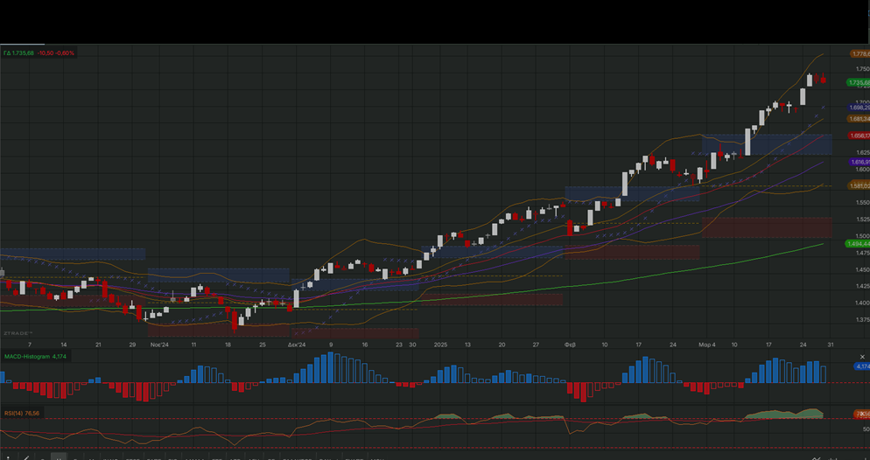Image resolution: width=870 pixels, height=460 pixels.
Task: Click the 1.375 price axis label
Action: tap(863, 320)
